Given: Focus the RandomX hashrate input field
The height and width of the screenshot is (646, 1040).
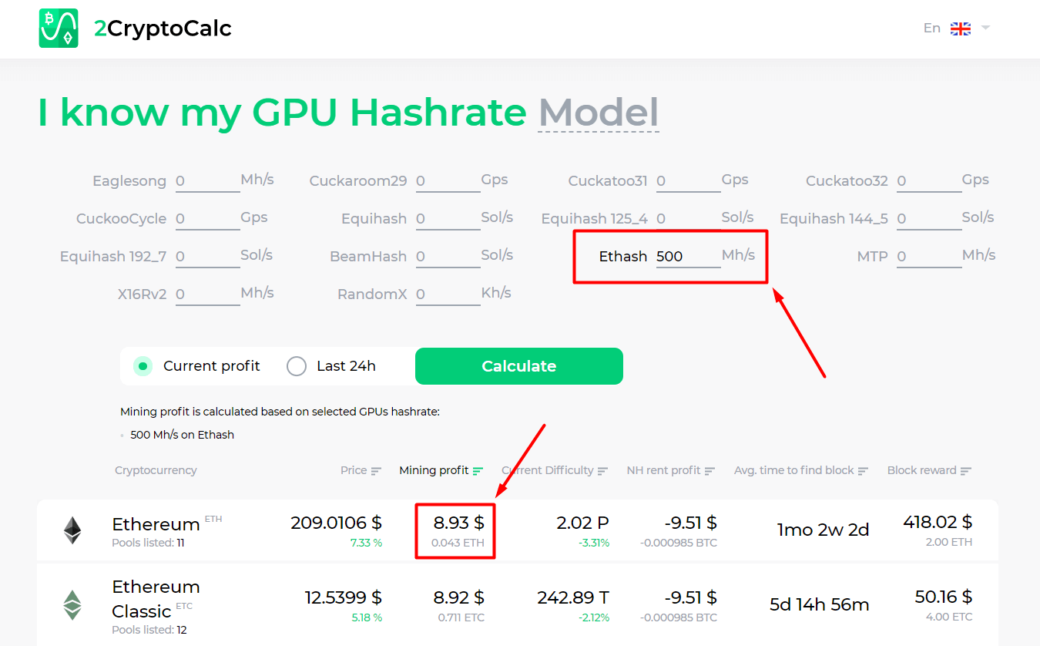Looking at the screenshot, I should 447,294.
